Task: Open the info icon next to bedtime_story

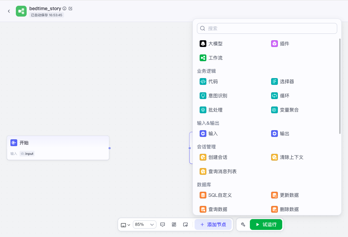Action: (x=64, y=8)
